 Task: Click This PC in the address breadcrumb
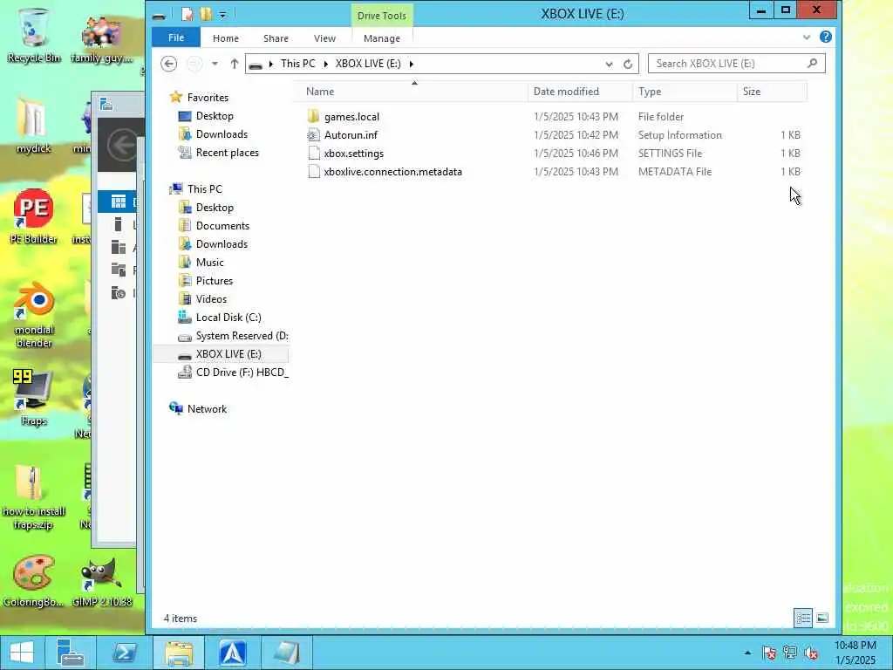[298, 64]
